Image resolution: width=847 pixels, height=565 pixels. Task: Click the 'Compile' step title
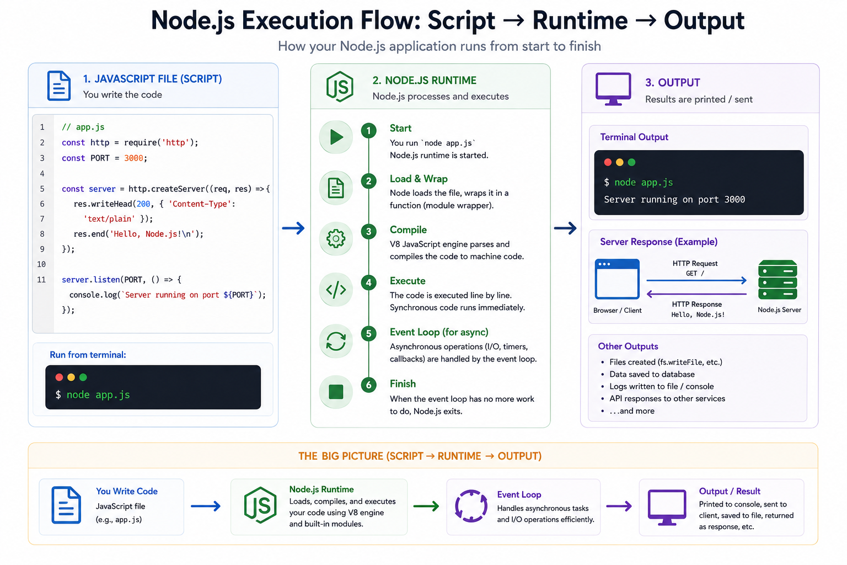(x=408, y=230)
